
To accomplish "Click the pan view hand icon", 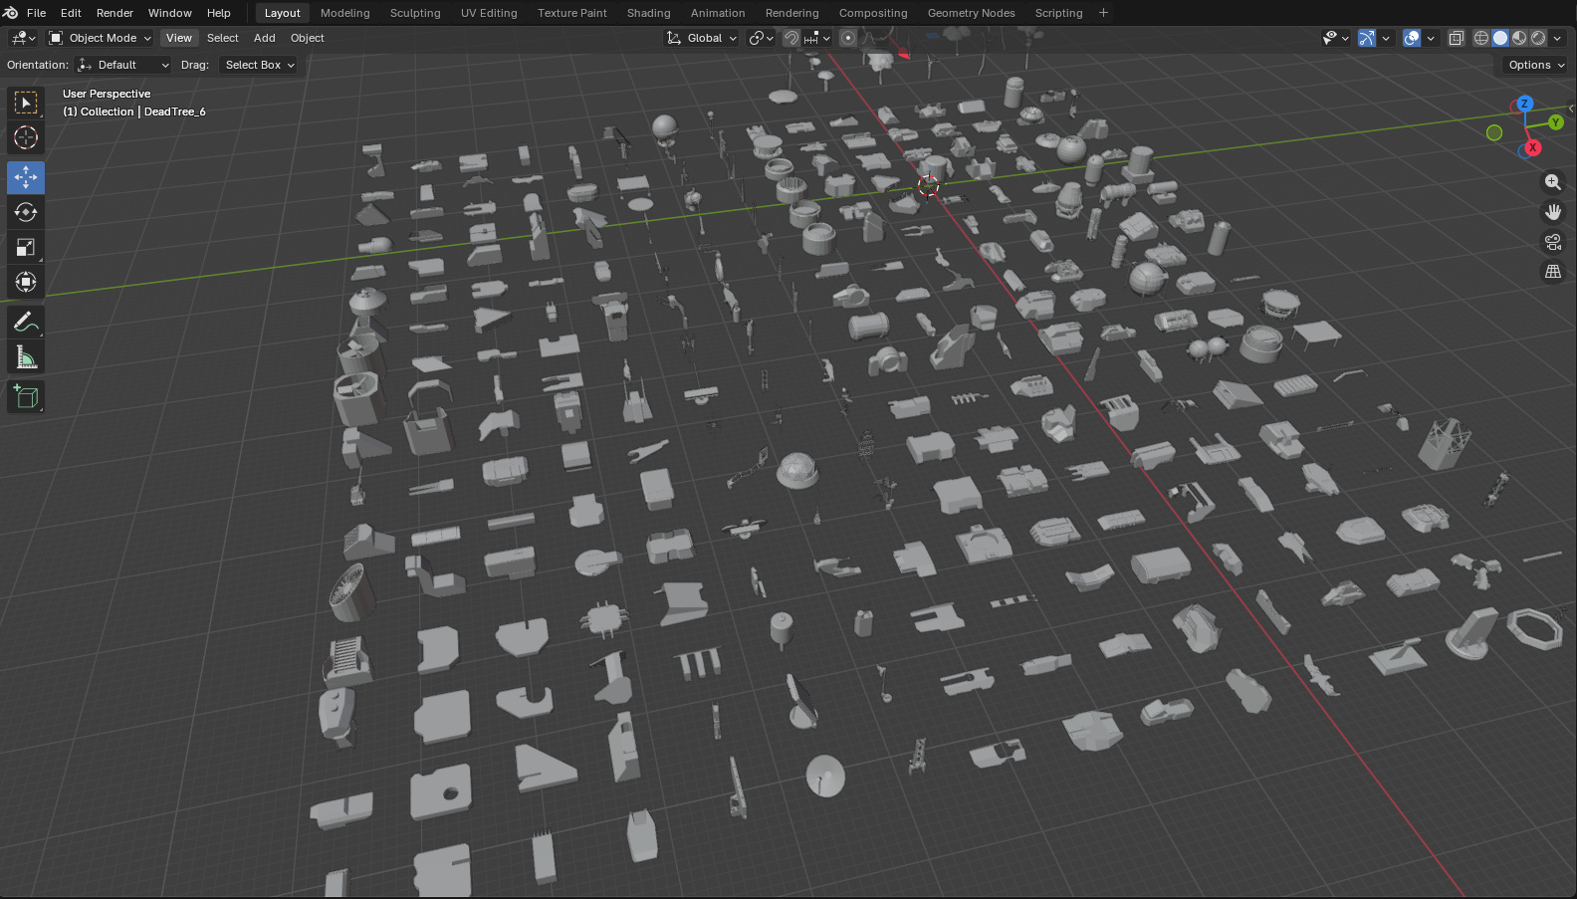I will pos(1553,212).
